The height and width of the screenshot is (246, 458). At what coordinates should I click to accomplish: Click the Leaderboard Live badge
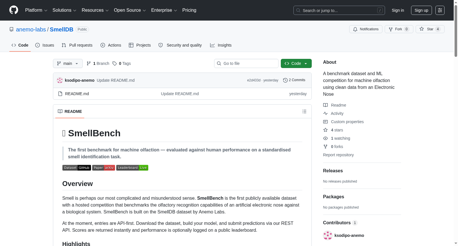(132, 168)
